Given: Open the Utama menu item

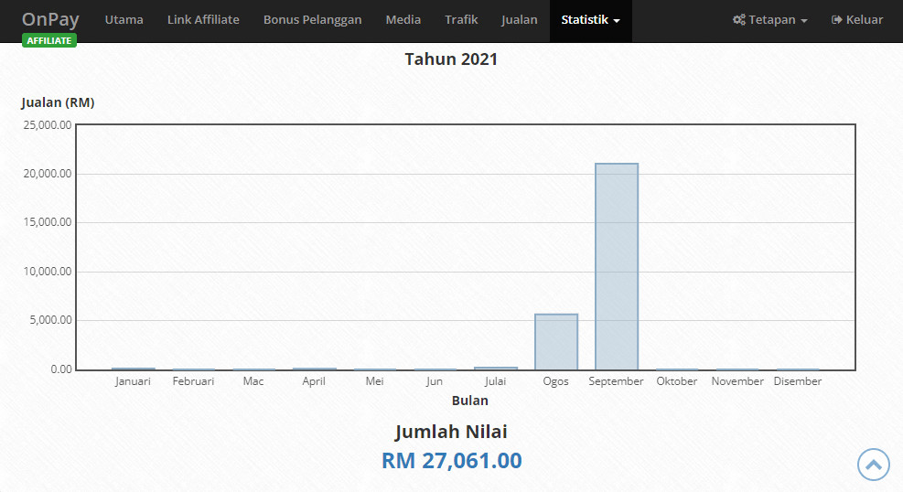Looking at the screenshot, I should 124,20.
